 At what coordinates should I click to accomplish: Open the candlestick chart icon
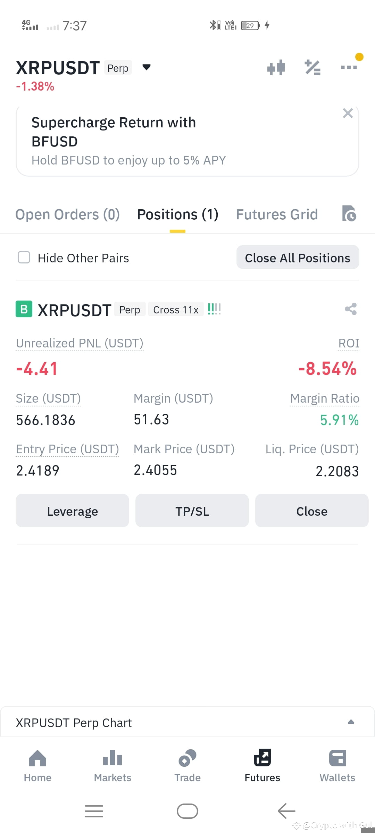(x=276, y=68)
